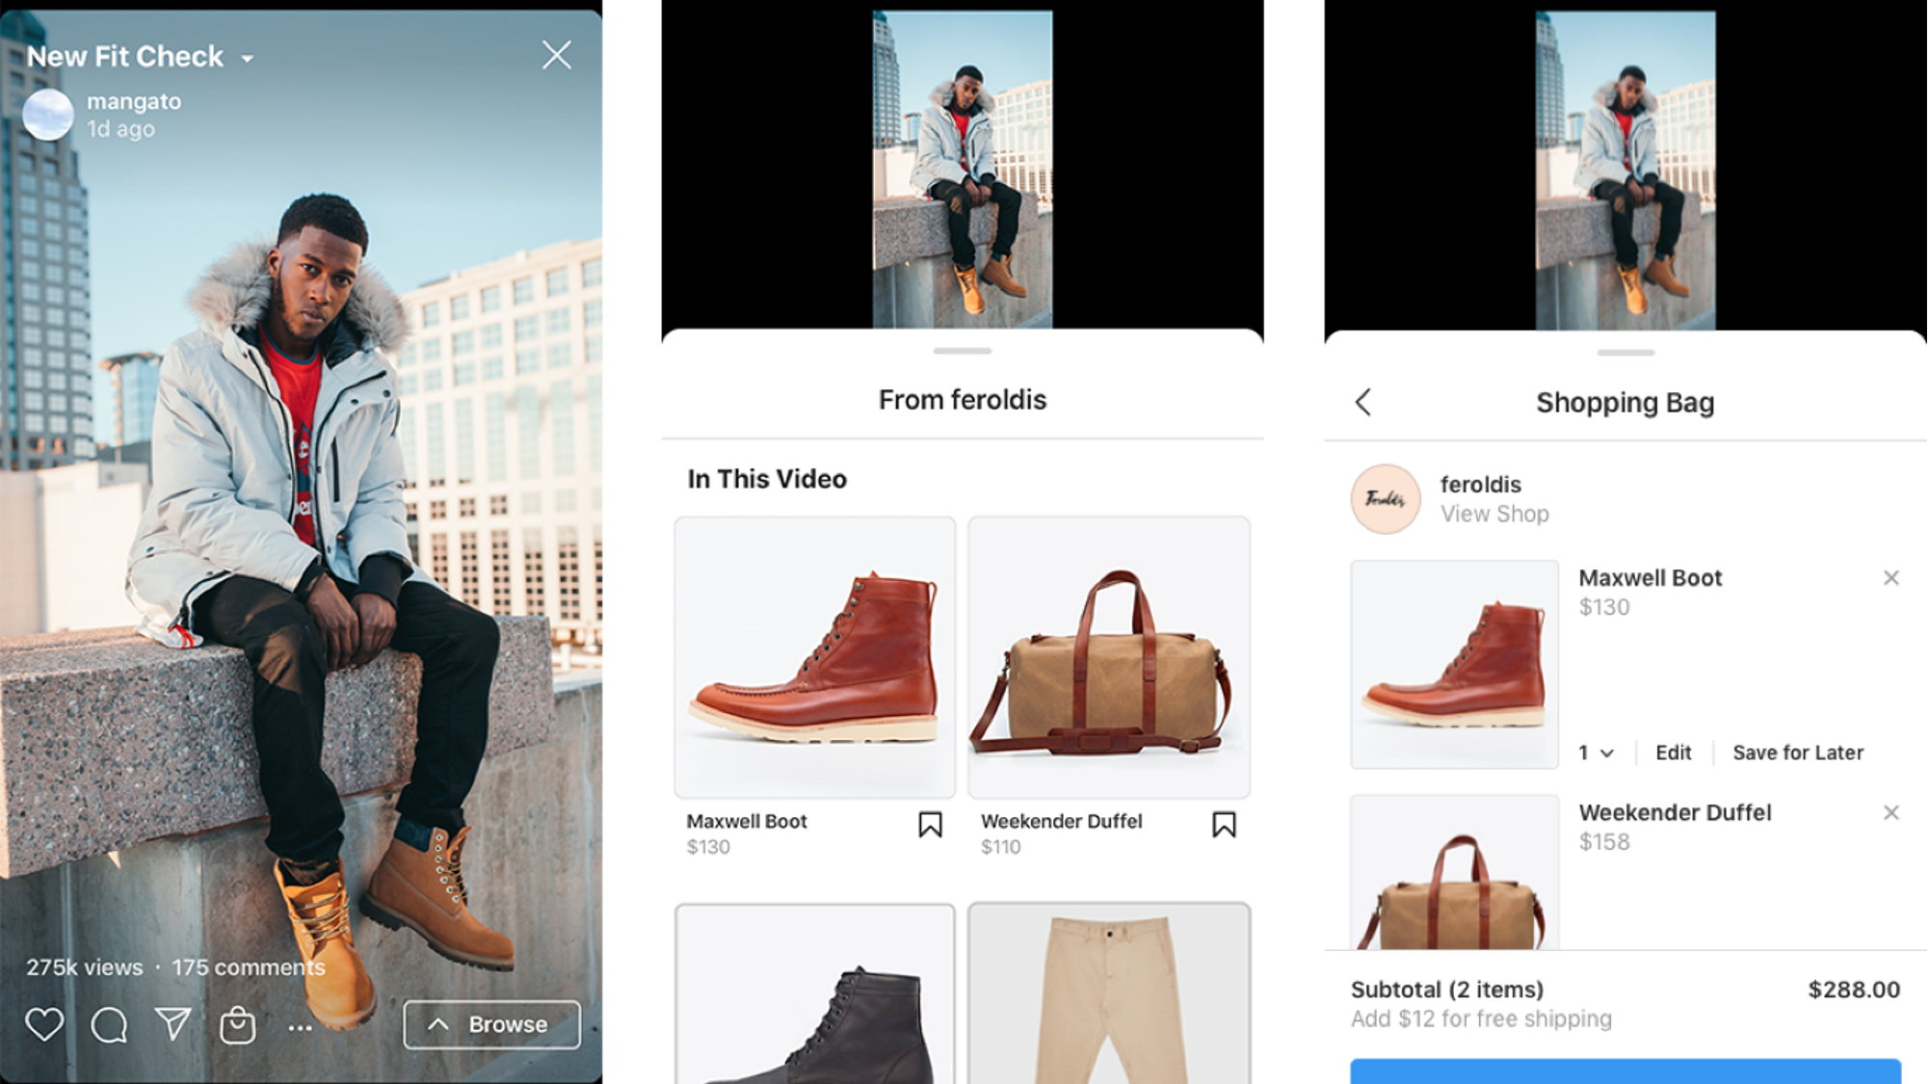This screenshot has width=1929, height=1084.
Task: Open the Maxwell Boot product card
Action: (815, 657)
